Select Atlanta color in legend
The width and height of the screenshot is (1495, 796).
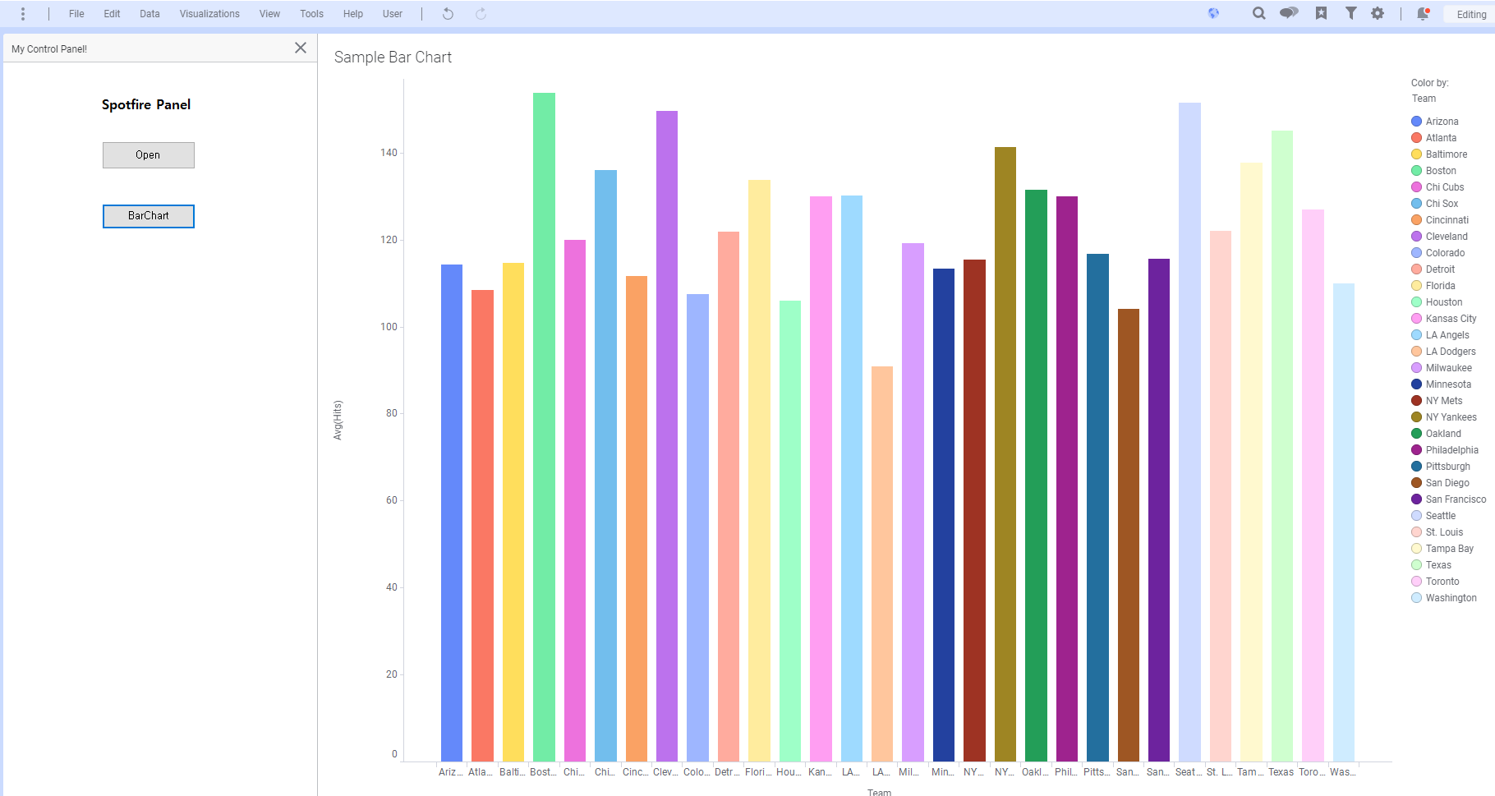click(x=1433, y=138)
